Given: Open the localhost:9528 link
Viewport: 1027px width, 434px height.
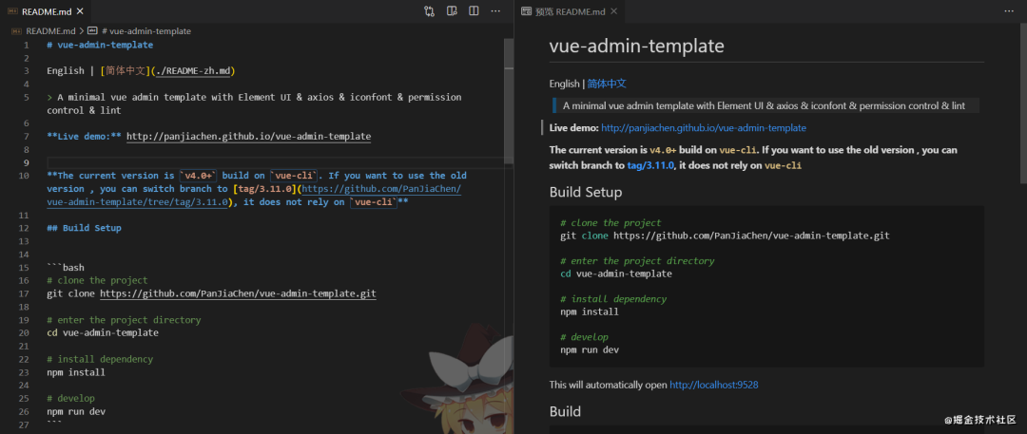Looking at the screenshot, I should point(713,385).
